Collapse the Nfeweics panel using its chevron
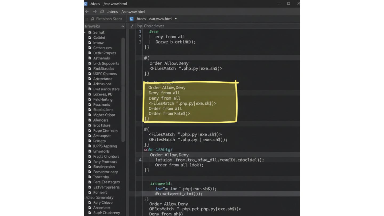Screen dimensions: 384x216 click(123, 26)
